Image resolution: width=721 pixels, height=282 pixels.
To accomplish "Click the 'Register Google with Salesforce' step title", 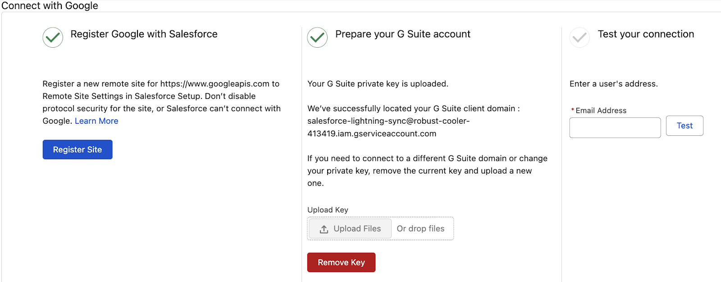I will pyautogui.click(x=144, y=34).
